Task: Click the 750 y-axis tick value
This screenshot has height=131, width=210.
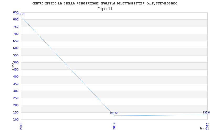Action: [x=16, y=27]
